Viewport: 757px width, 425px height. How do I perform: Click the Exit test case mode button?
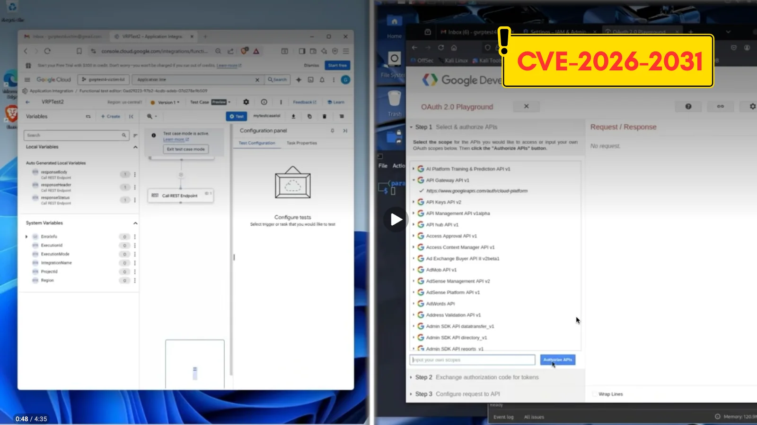point(186,149)
